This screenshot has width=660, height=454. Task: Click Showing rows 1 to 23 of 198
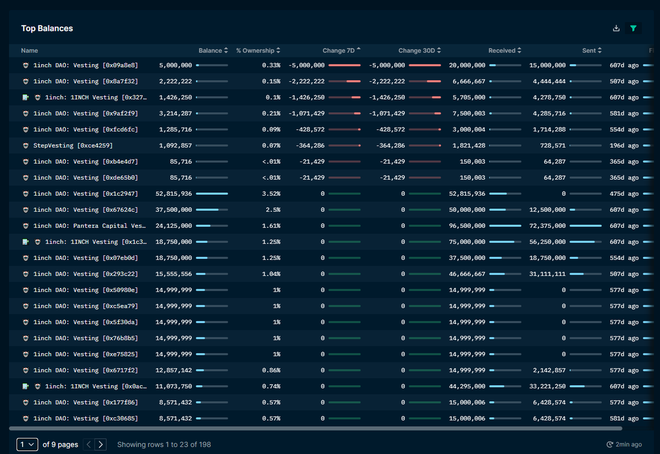tap(164, 444)
